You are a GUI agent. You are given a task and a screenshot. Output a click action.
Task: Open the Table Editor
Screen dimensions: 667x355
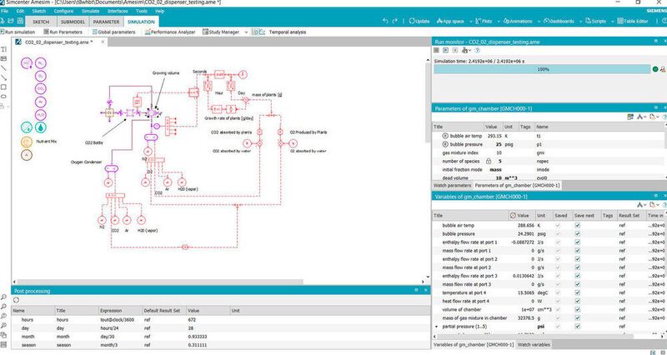coord(633,21)
